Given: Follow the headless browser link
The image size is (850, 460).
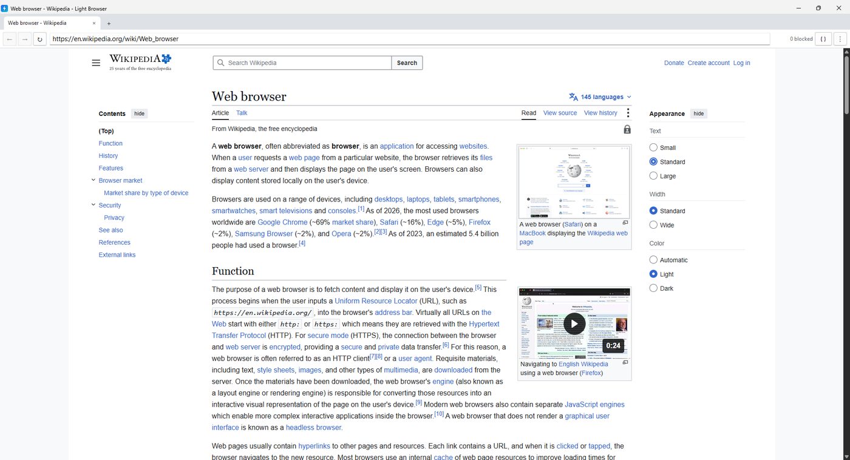Looking at the screenshot, I should (x=314, y=428).
